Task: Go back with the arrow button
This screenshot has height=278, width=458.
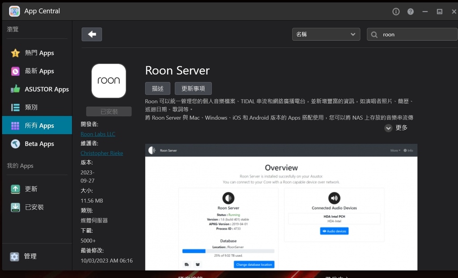Action: pos(92,34)
